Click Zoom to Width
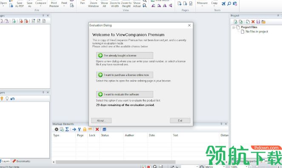282x168 pixels. point(115,4)
